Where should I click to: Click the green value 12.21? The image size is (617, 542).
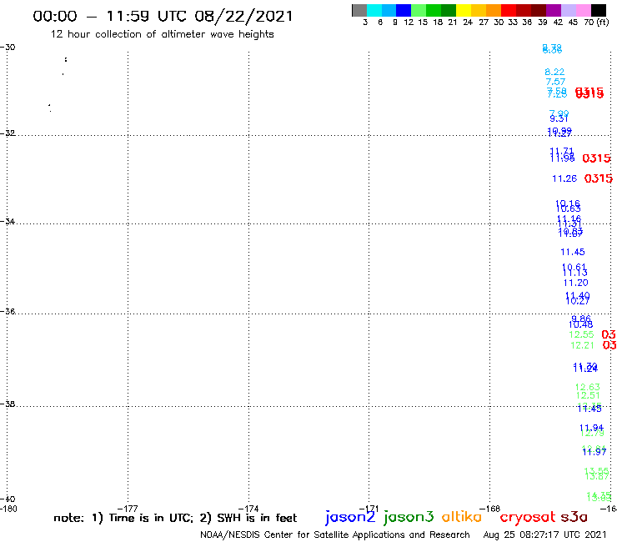[x=582, y=345]
